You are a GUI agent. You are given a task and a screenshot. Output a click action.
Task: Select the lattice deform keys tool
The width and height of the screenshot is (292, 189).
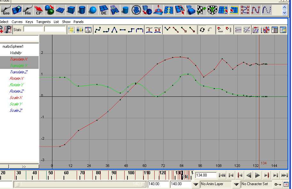click(x=8, y=30)
